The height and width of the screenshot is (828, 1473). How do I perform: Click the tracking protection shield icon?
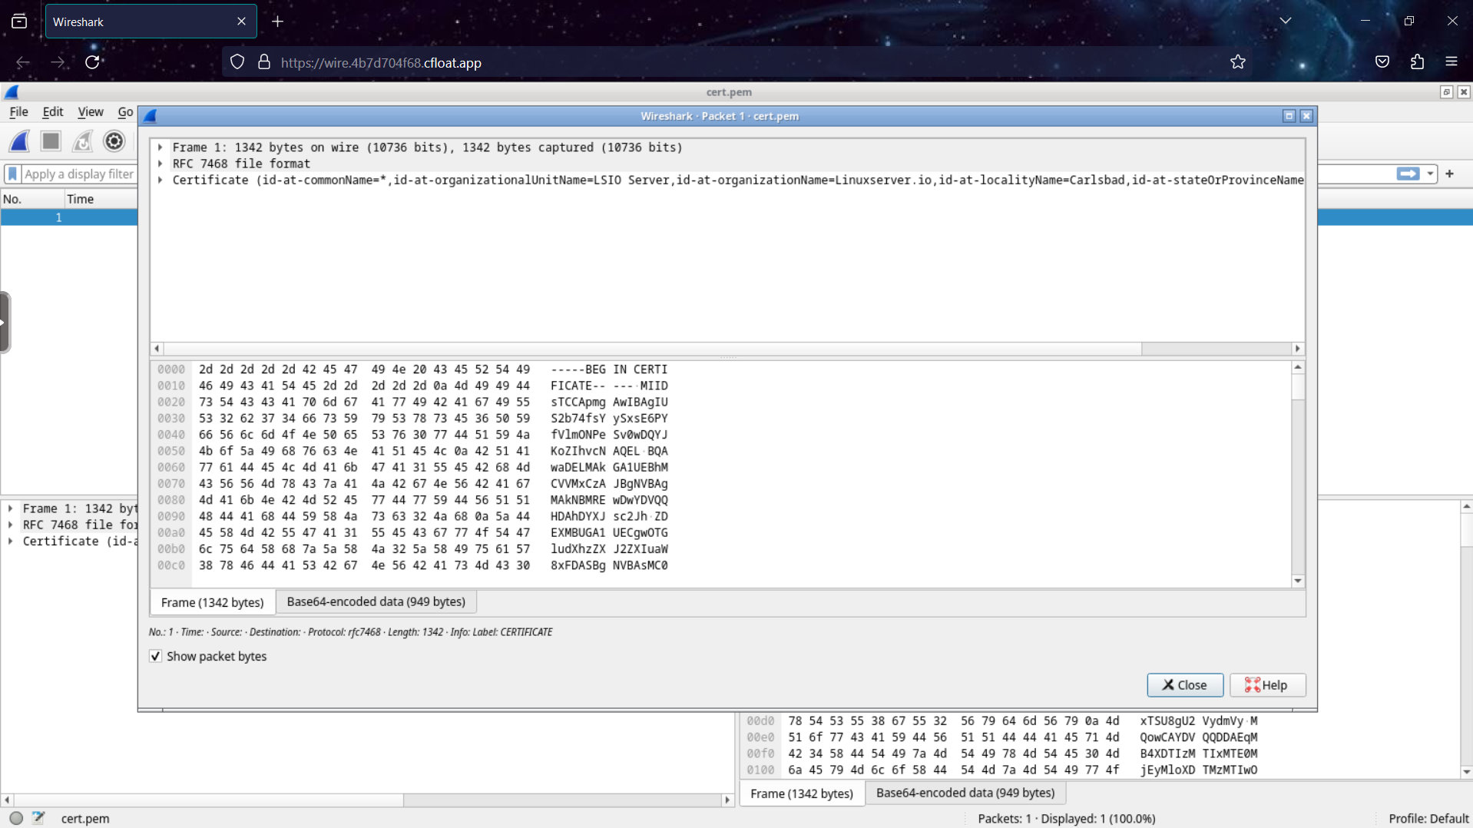point(237,62)
